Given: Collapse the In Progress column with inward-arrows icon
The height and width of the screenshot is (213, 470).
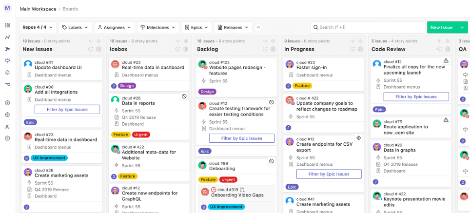Looking at the screenshot, I should [x=352, y=41].
